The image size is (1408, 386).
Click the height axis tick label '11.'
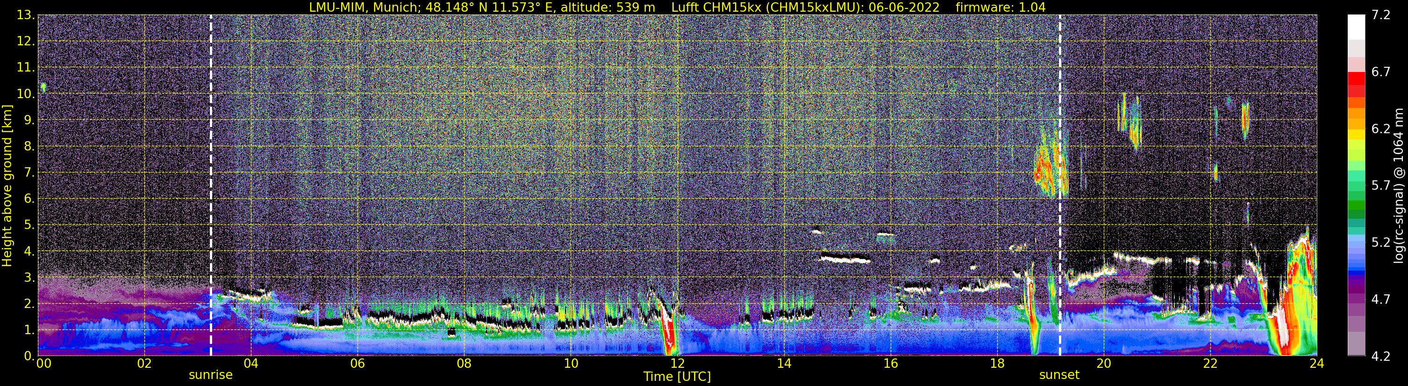tap(26, 67)
